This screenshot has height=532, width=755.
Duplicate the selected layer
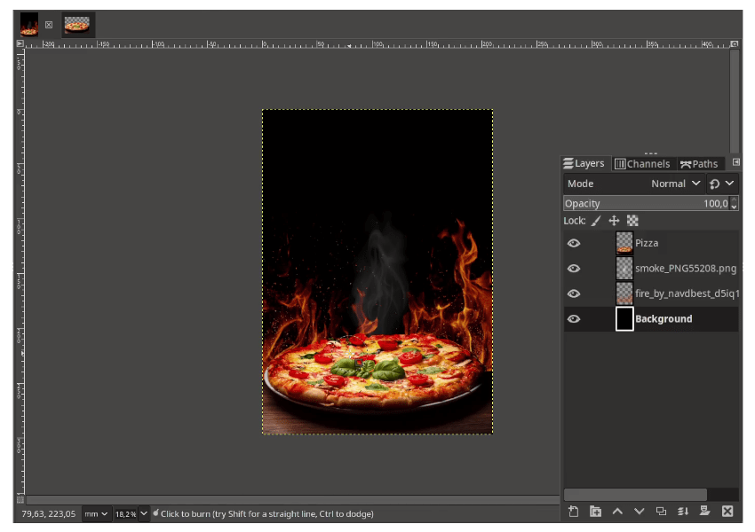click(661, 512)
